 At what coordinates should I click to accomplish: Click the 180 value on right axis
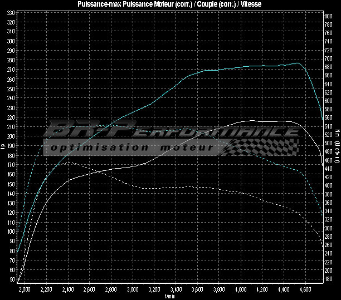pos(328,279)
